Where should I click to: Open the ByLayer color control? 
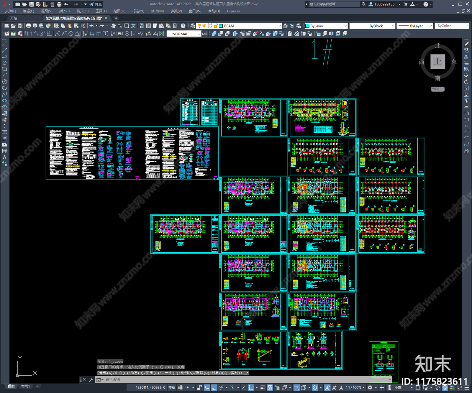click(326, 26)
